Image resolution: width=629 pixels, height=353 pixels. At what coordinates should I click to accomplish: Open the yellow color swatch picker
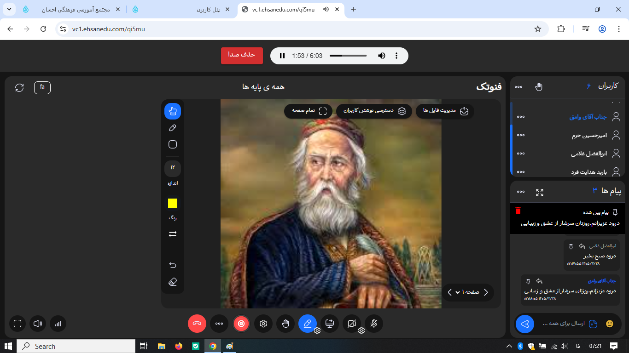click(x=173, y=203)
